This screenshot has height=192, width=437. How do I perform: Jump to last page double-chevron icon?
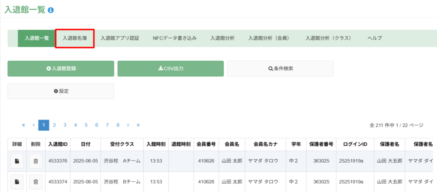coord(138,125)
